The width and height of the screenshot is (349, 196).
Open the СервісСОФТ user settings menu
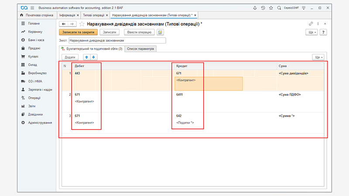(305, 8)
